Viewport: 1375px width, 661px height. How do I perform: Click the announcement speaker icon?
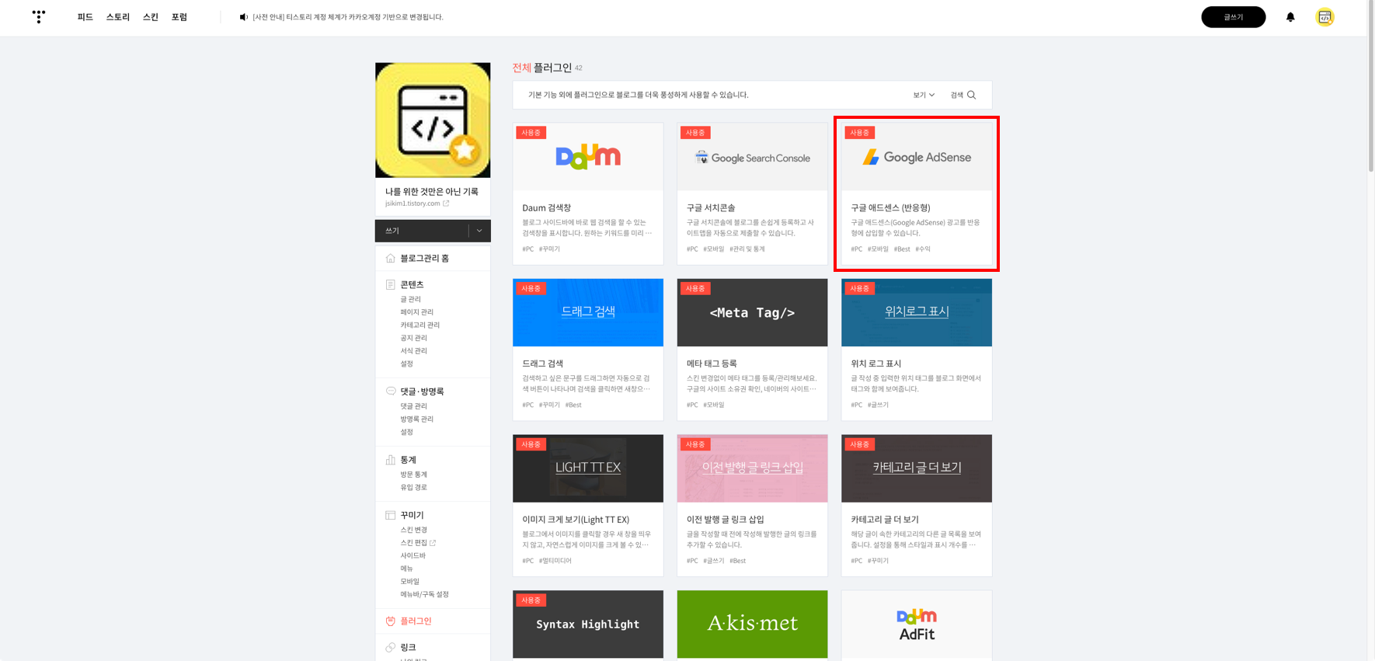point(243,17)
